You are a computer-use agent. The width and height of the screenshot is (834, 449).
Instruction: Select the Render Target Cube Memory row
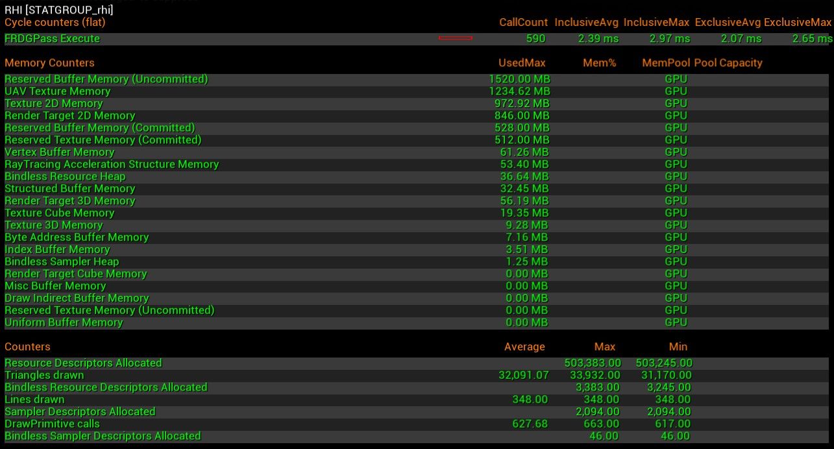(x=417, y=274)
